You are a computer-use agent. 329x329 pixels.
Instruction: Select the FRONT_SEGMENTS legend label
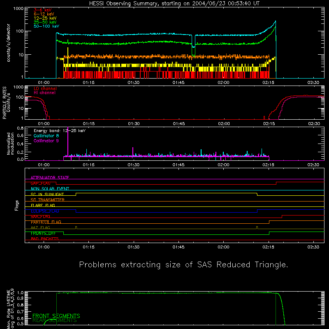56,316
